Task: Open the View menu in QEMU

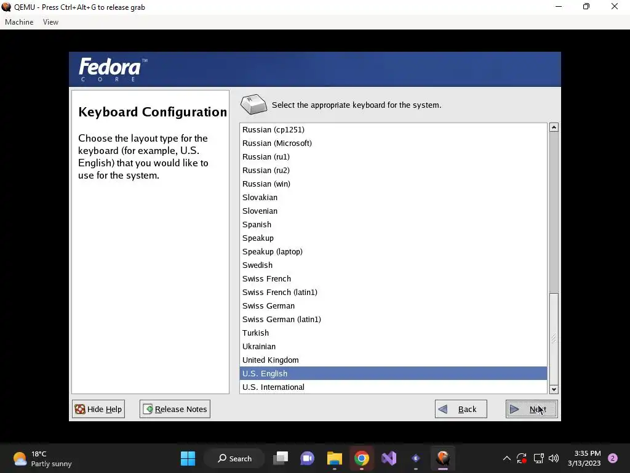Action: pyautogui.click(x=50, y=22)
